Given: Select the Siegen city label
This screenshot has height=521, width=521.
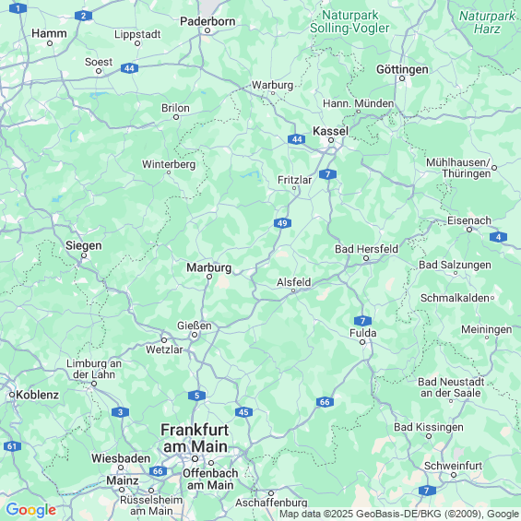Looking at the screenshot, I should click(x=84, y=245).
